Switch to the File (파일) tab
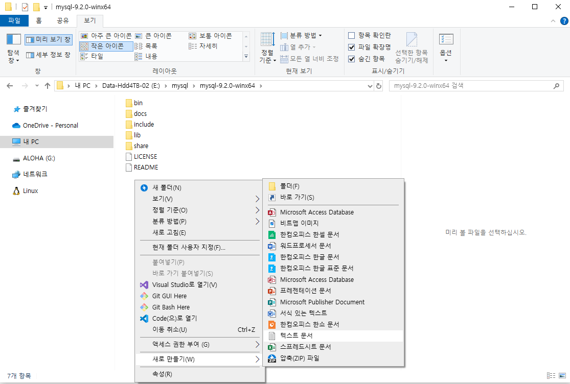This screenshot has width=570, height=384. click(x=14, y=21)
